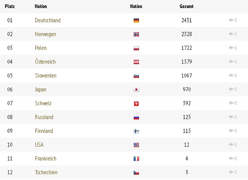Click the French flag icon
Image resolution: width=248 pixels, height=180 pixels.
136,159
